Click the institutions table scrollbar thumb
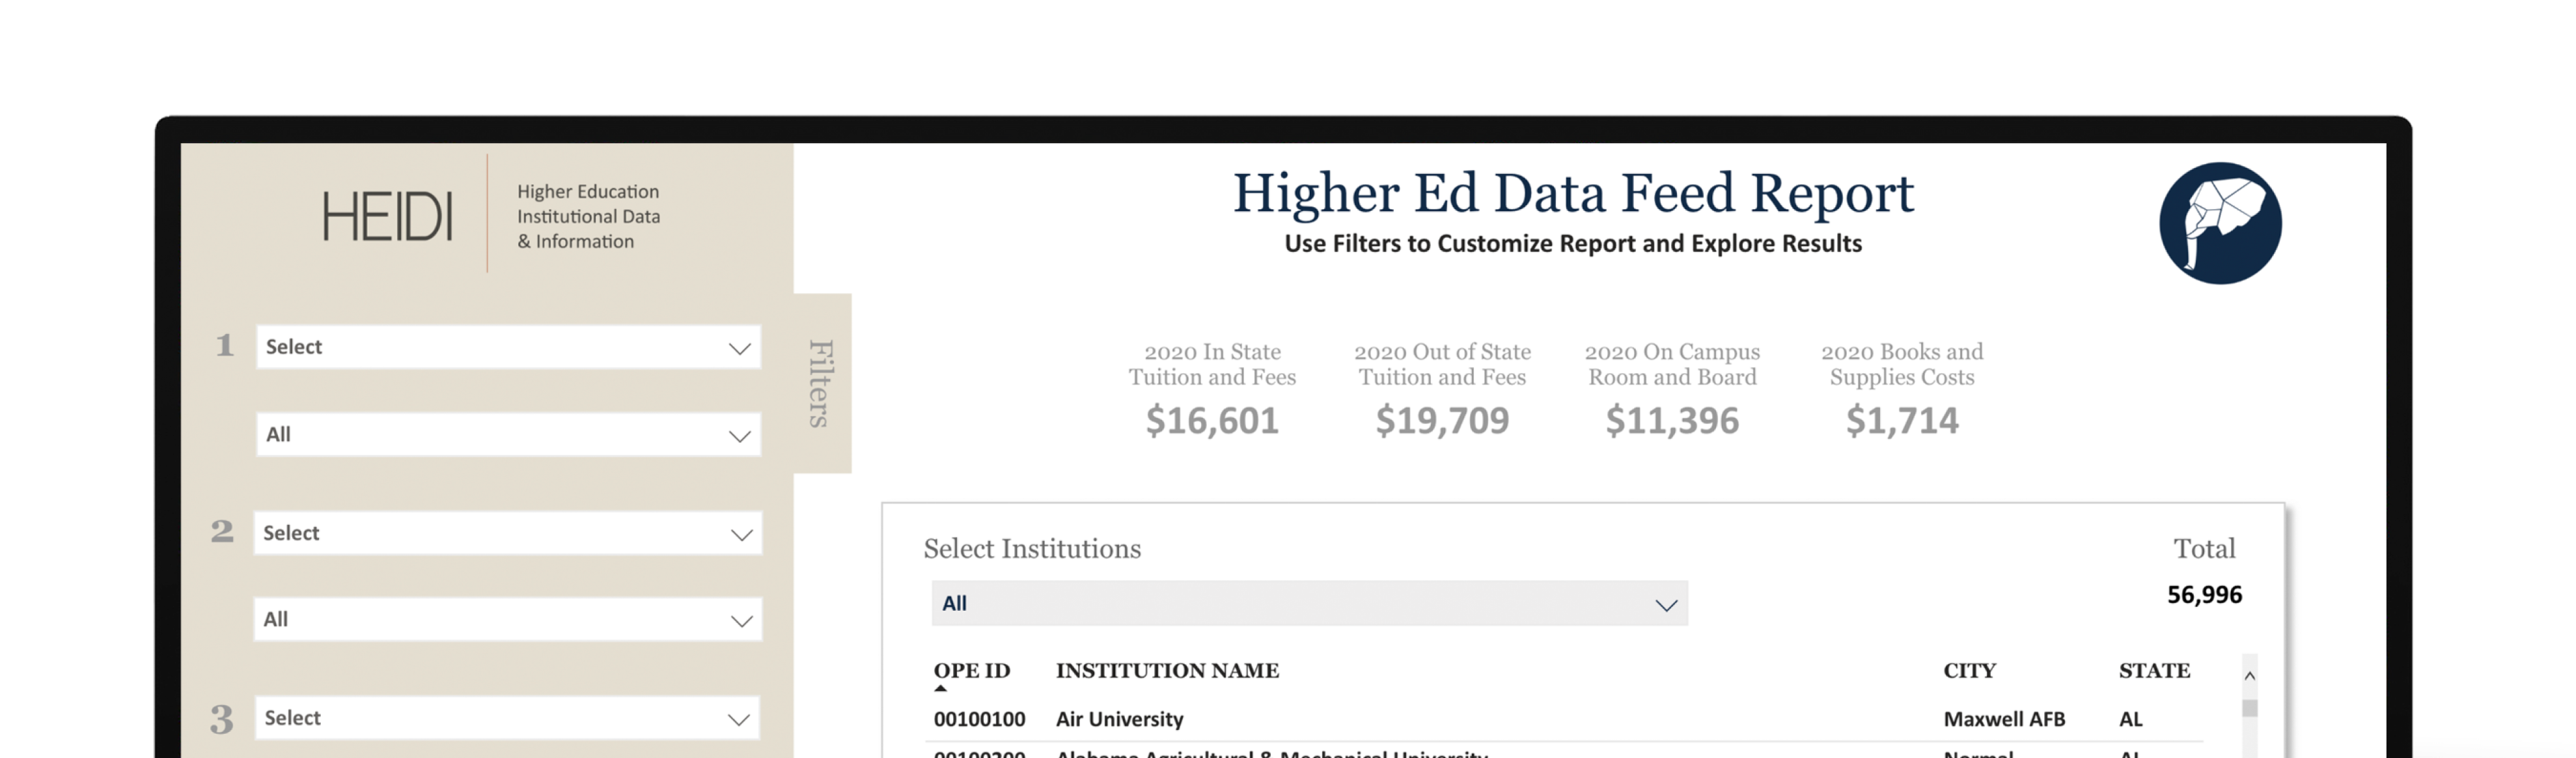 (x=2249, y=708)
